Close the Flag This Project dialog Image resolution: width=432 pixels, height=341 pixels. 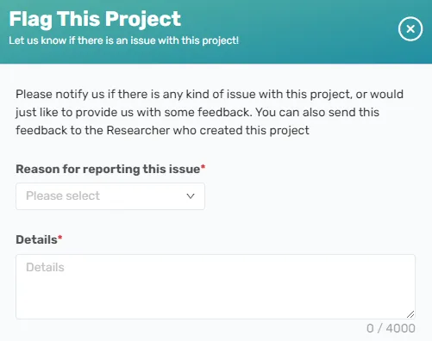410,28
